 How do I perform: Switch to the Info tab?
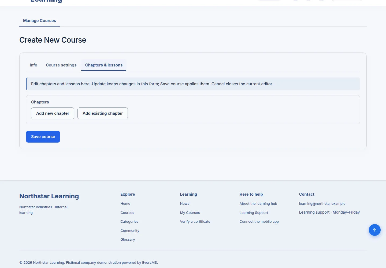pos(34,65)
